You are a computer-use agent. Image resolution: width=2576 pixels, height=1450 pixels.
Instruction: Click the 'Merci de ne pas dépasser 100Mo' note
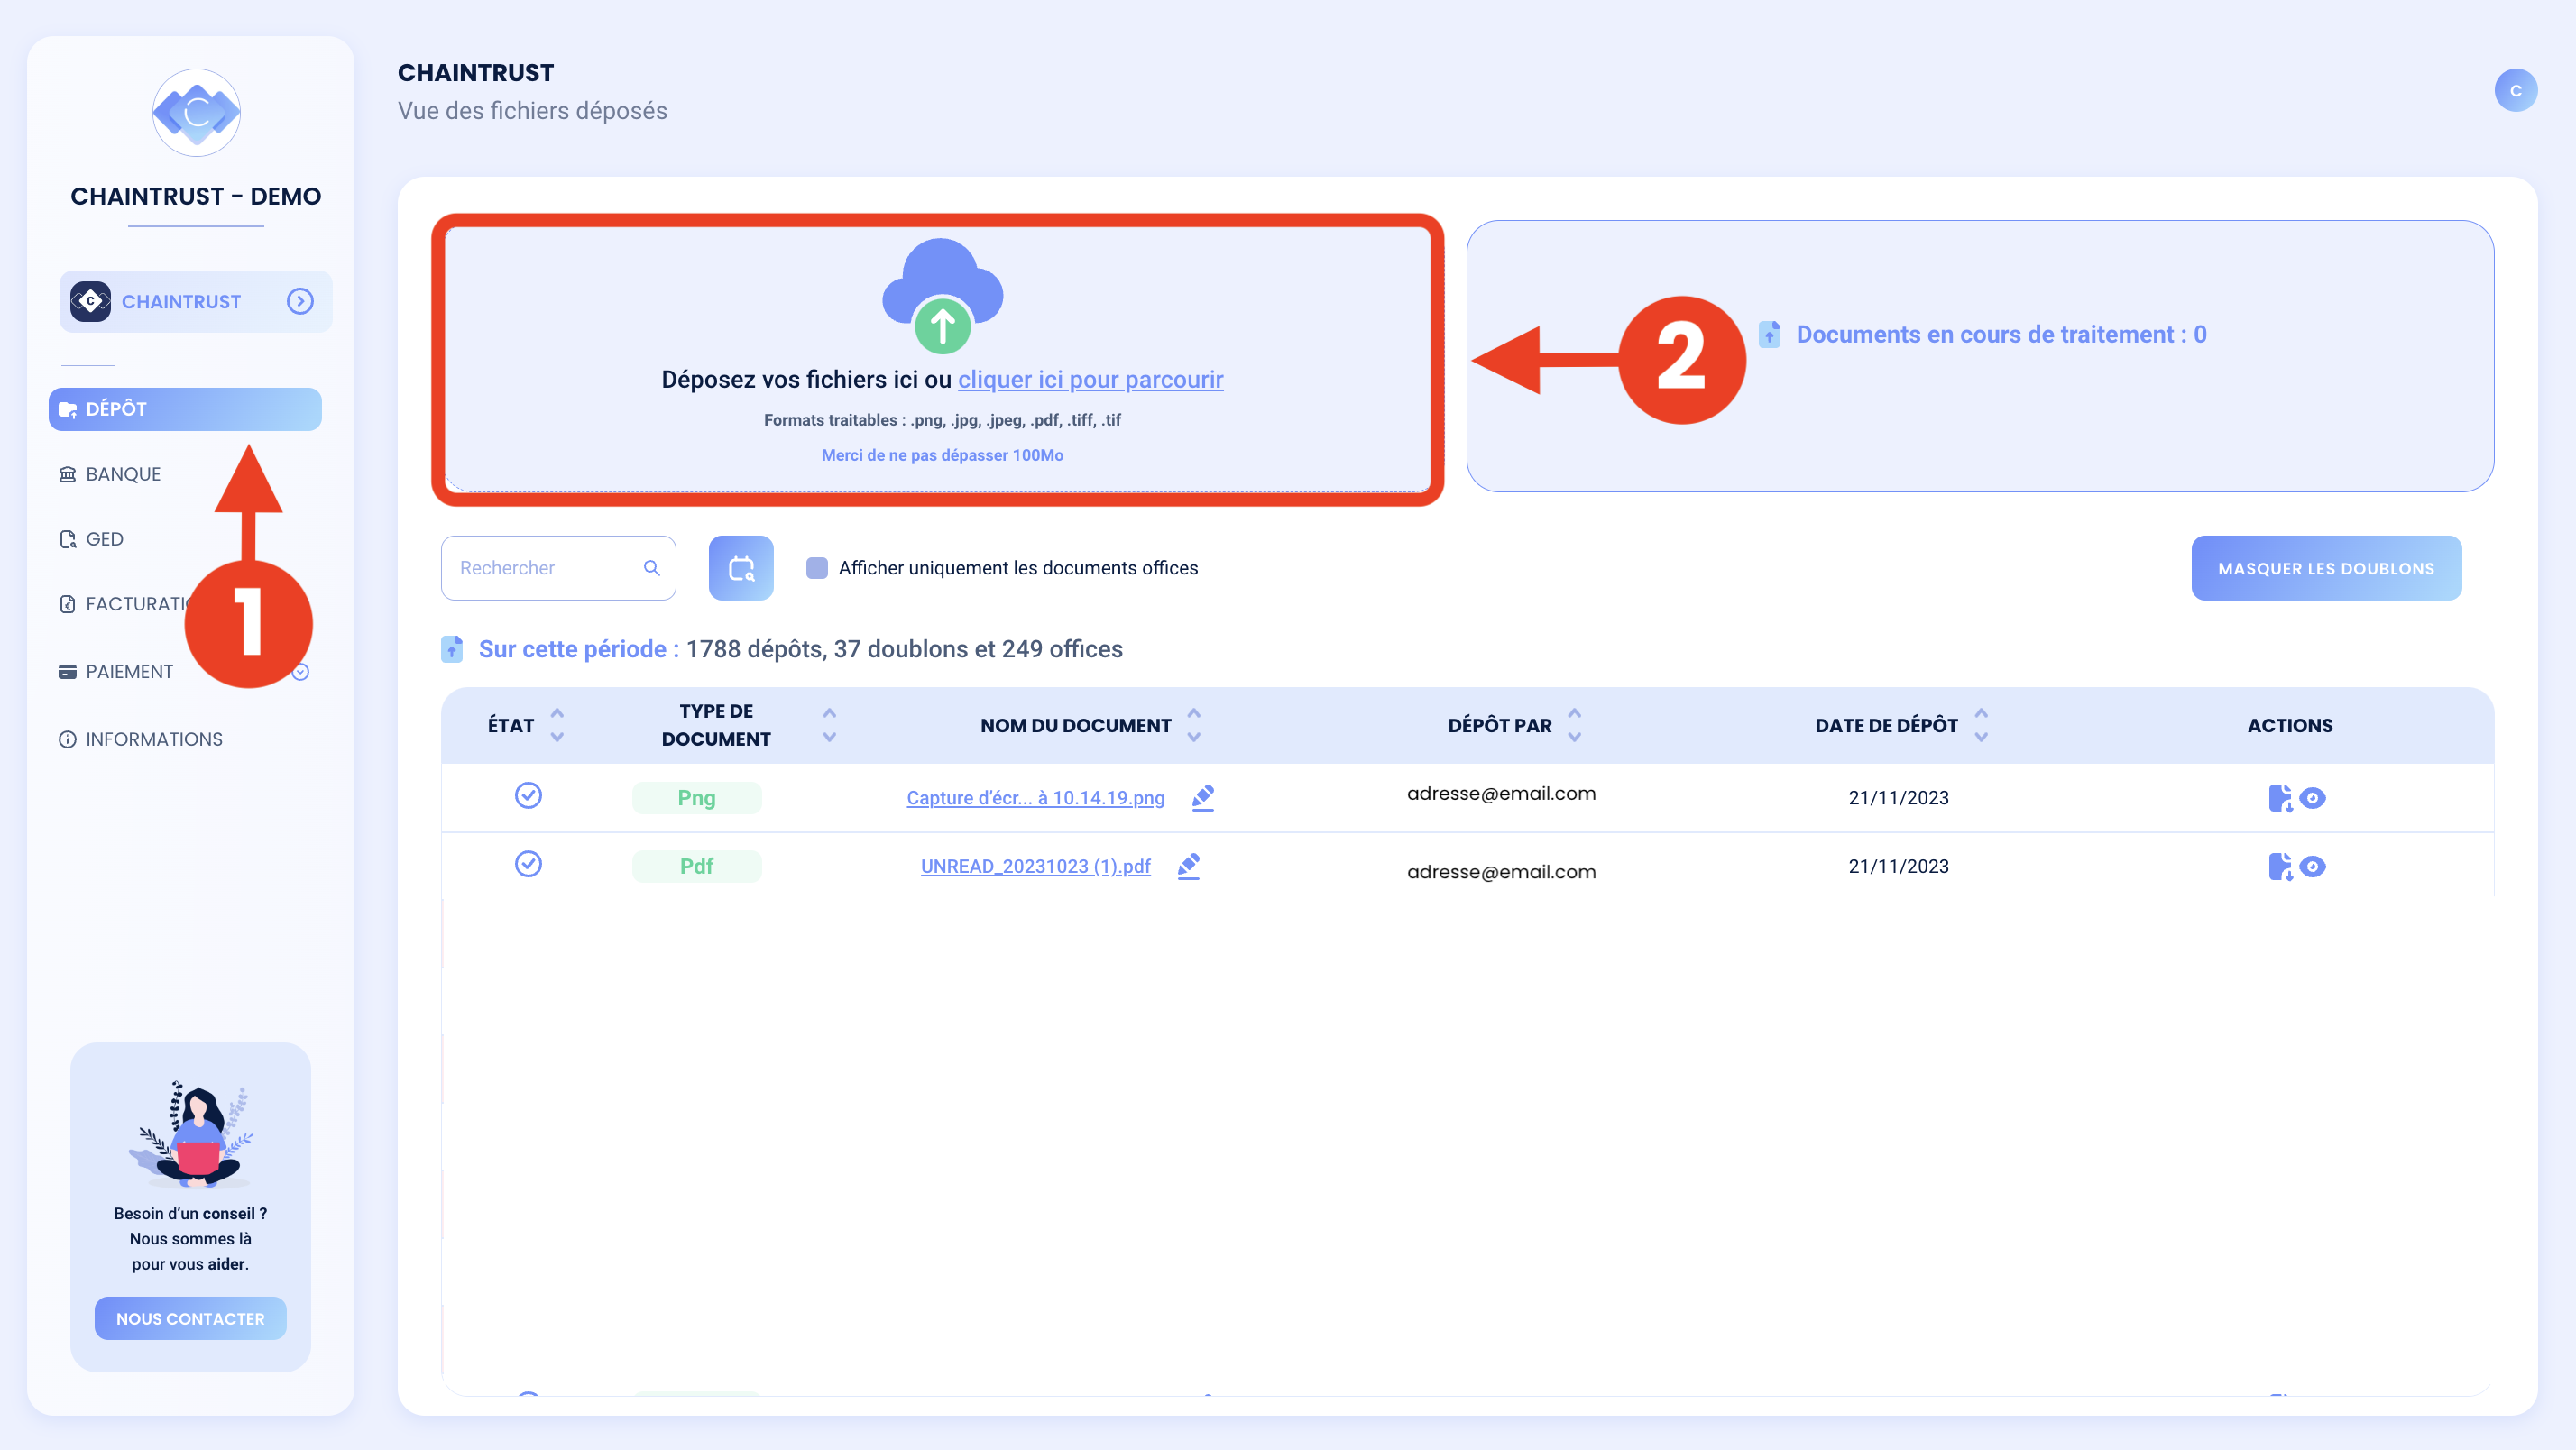942,455
